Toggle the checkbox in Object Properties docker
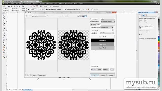 [x=139, y=39]
